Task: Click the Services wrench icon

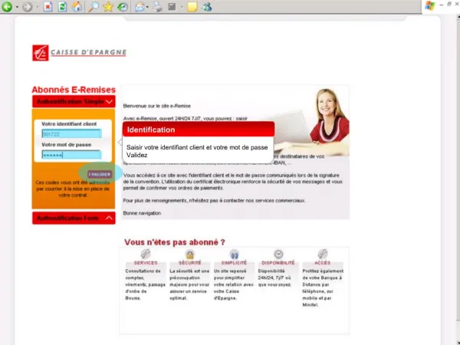Action: (146, 254)
